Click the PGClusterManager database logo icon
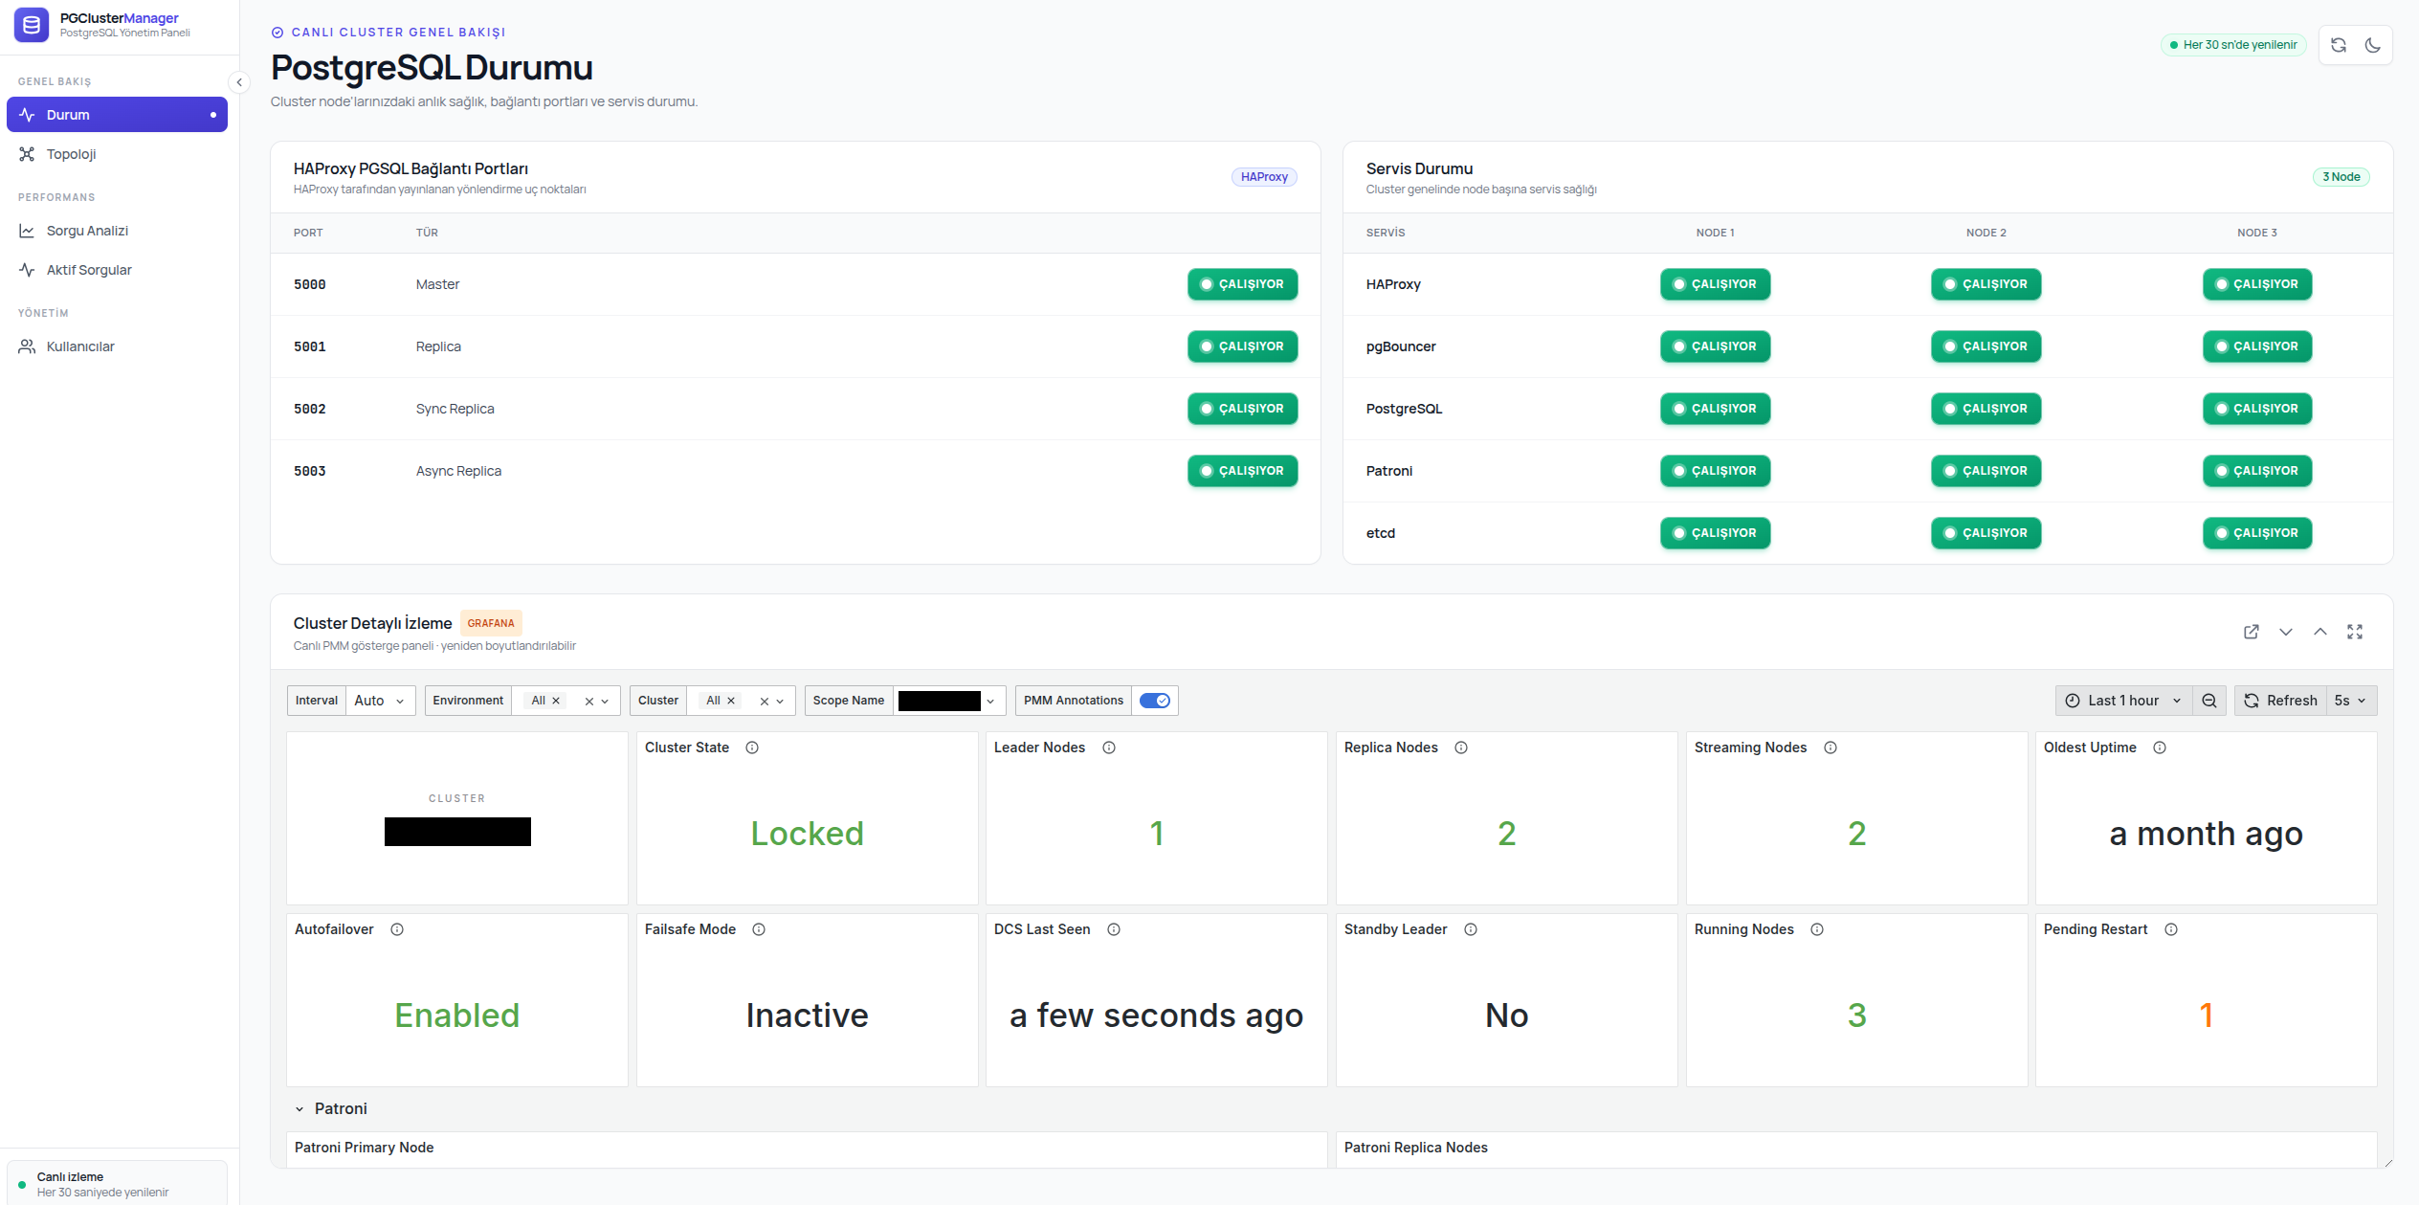The width and height of the screenshot is (2419, 1205). (x=32, y=25)
